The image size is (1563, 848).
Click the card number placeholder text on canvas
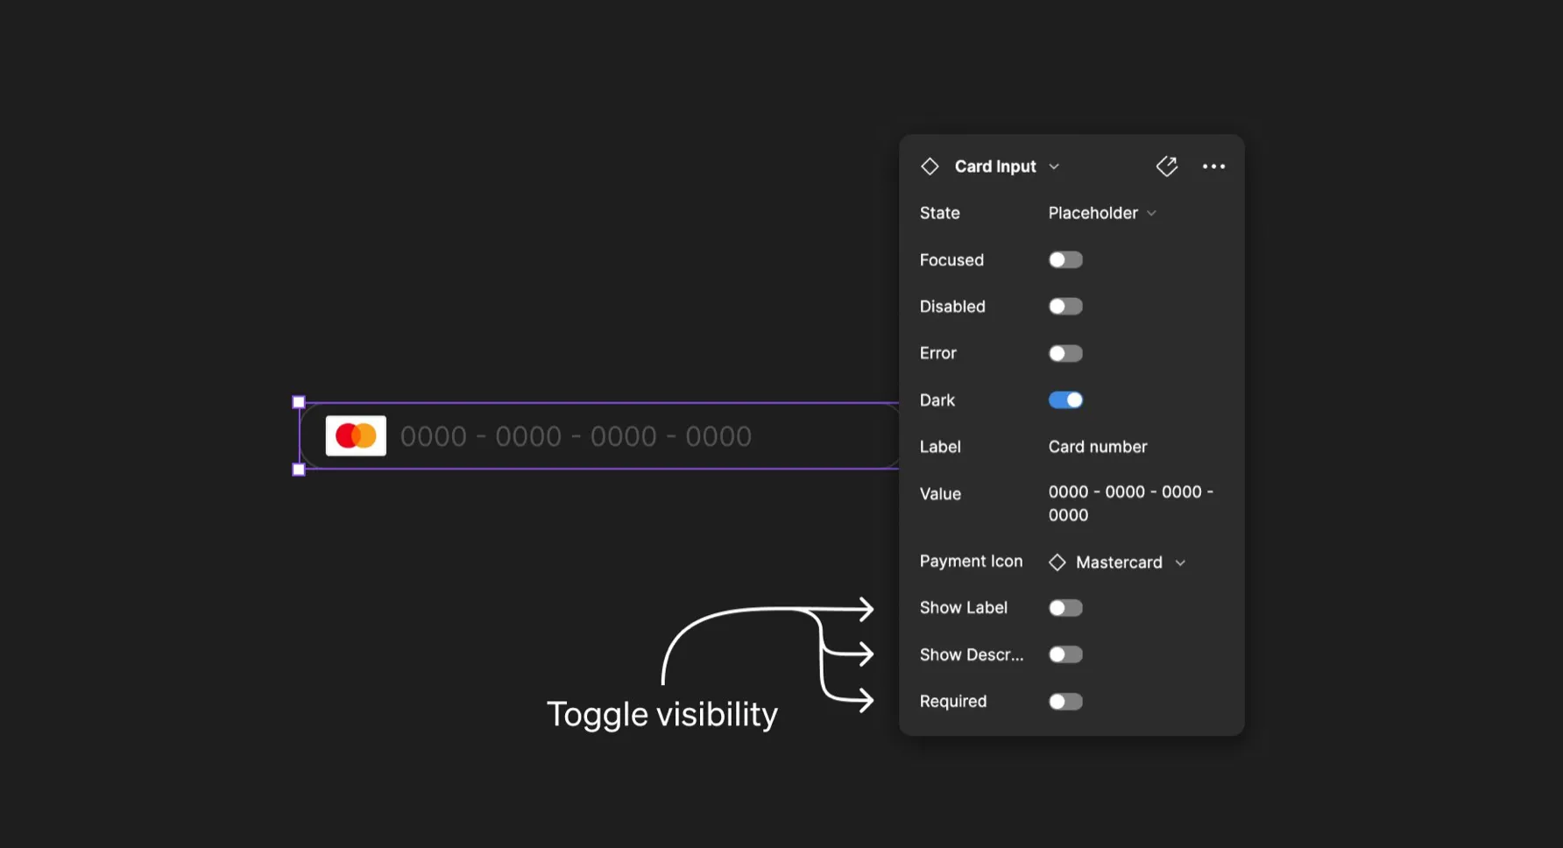[x=576, y=436]
